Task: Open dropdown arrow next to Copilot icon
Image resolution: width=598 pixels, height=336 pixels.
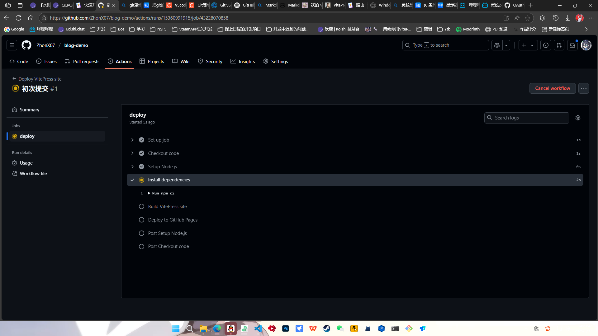Action: click(506, 45)
